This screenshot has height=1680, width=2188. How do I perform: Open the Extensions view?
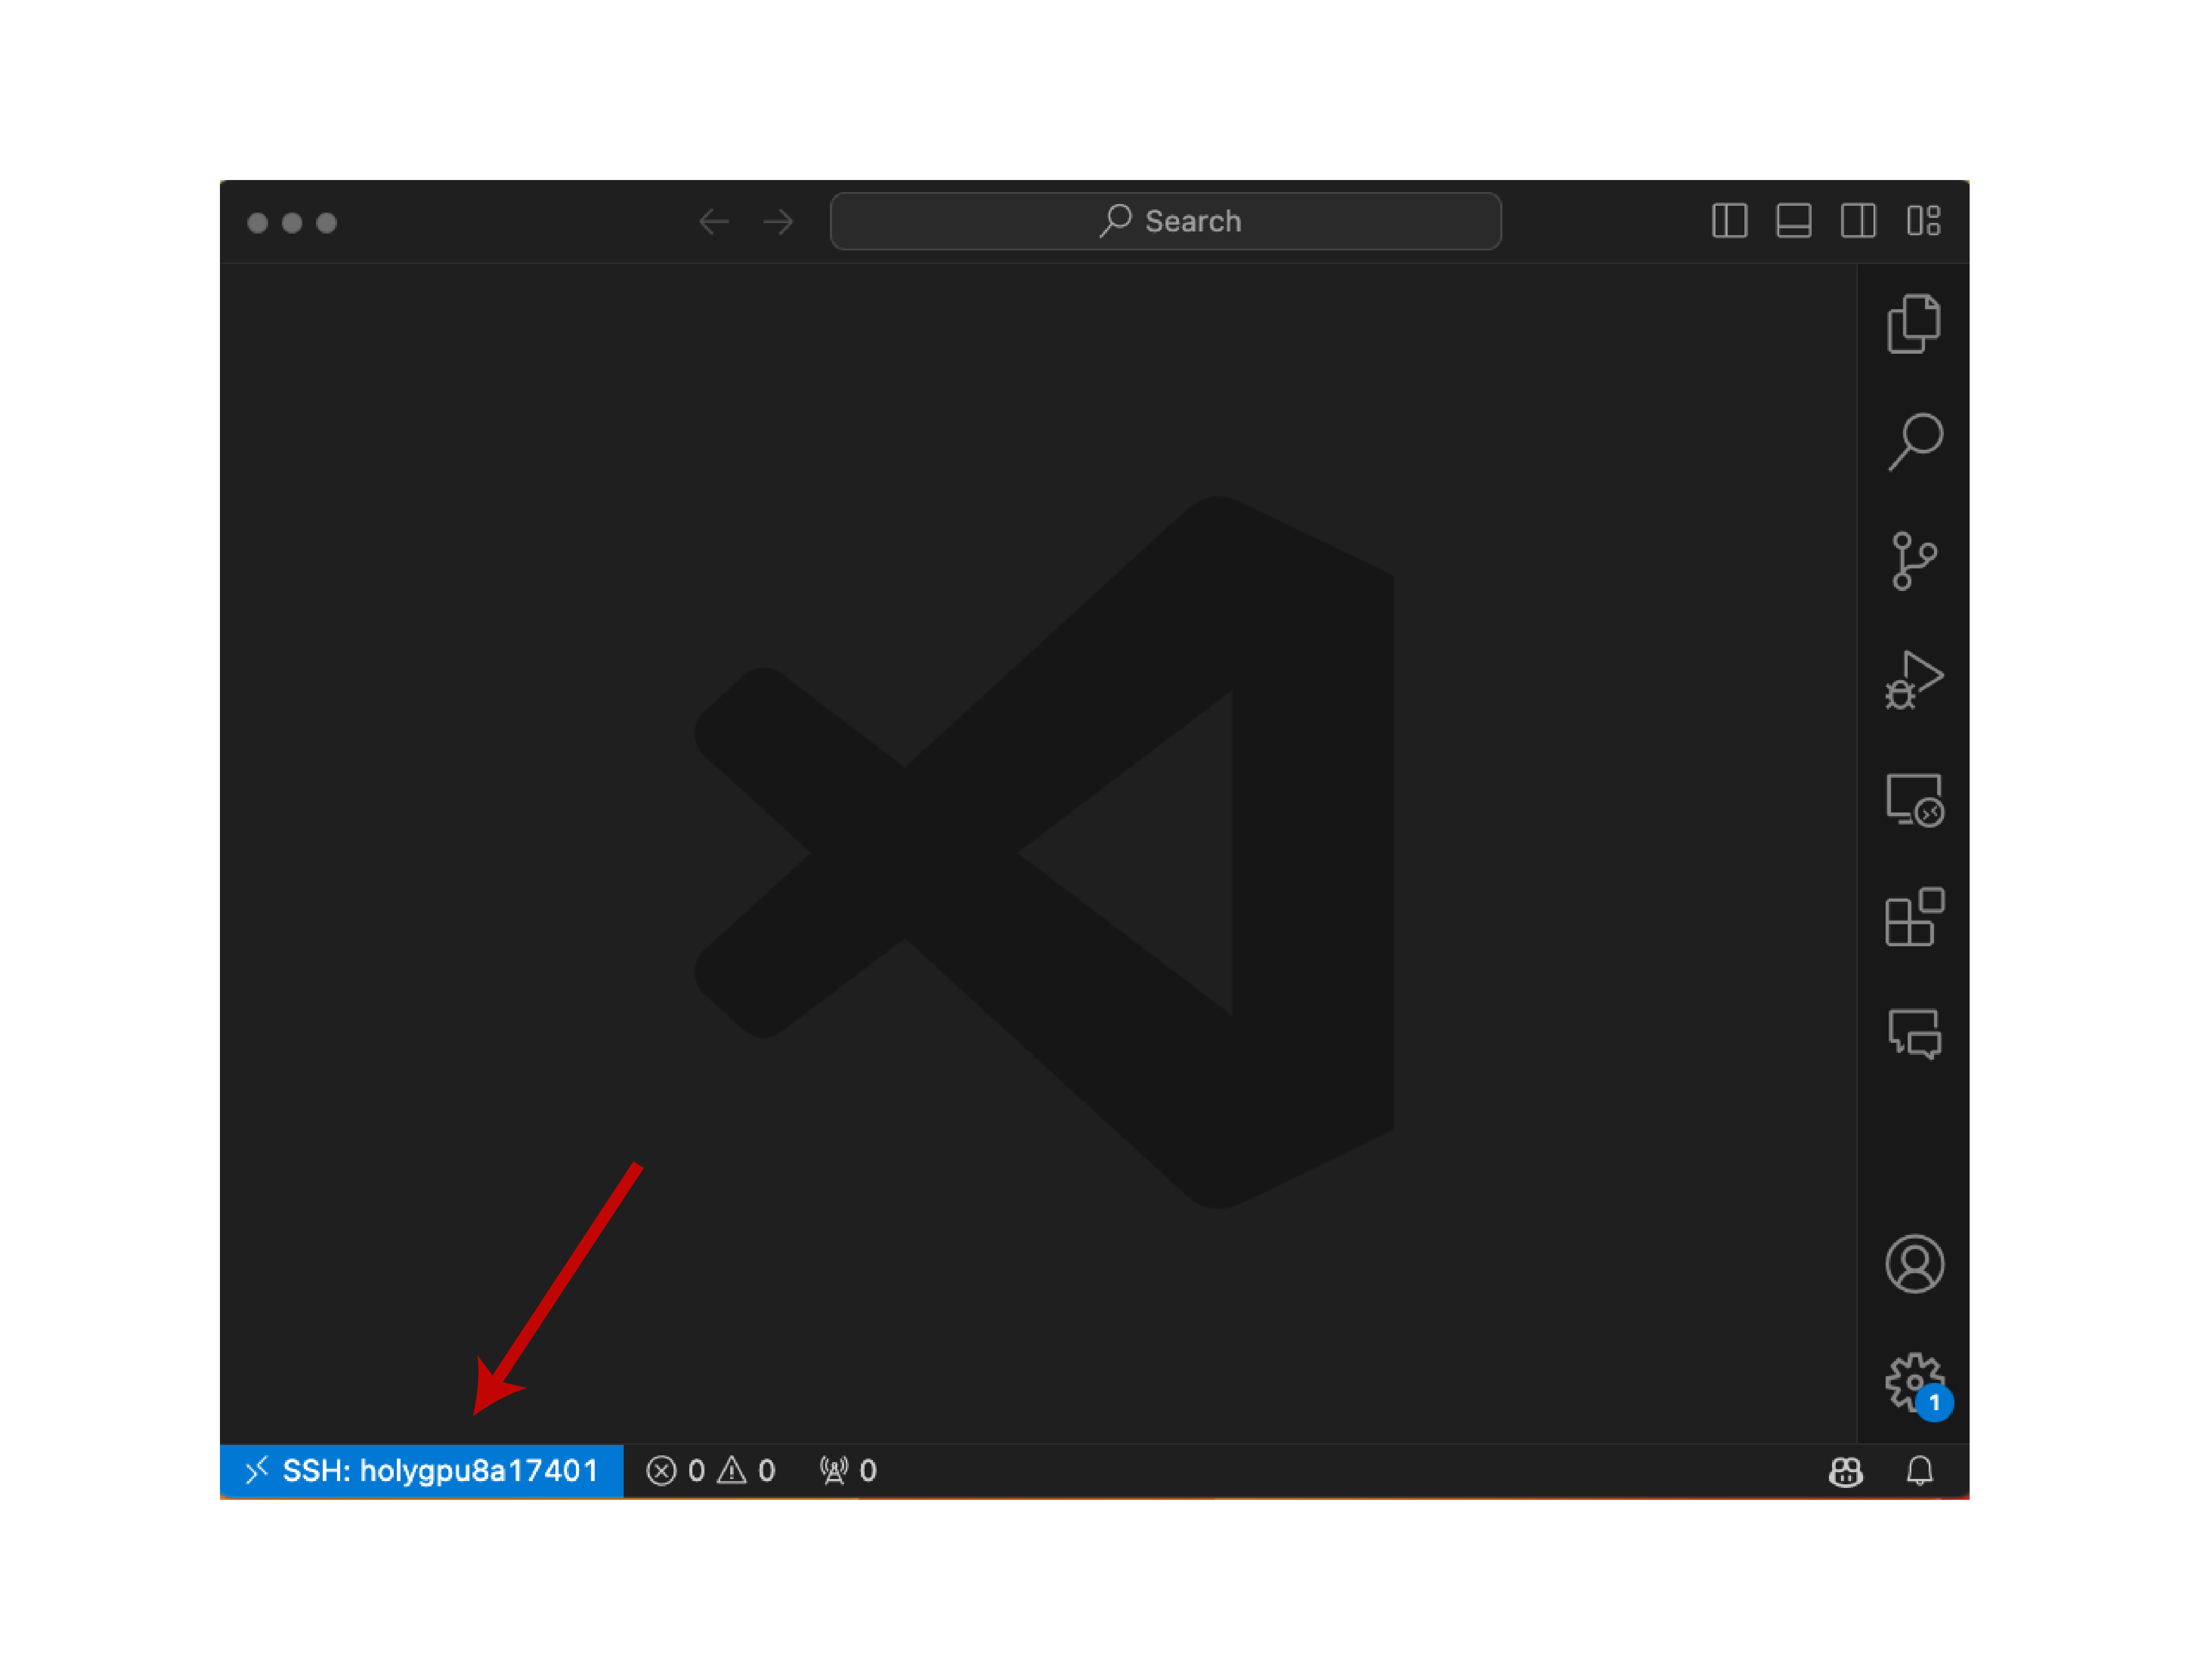[x=1914, y=916]
